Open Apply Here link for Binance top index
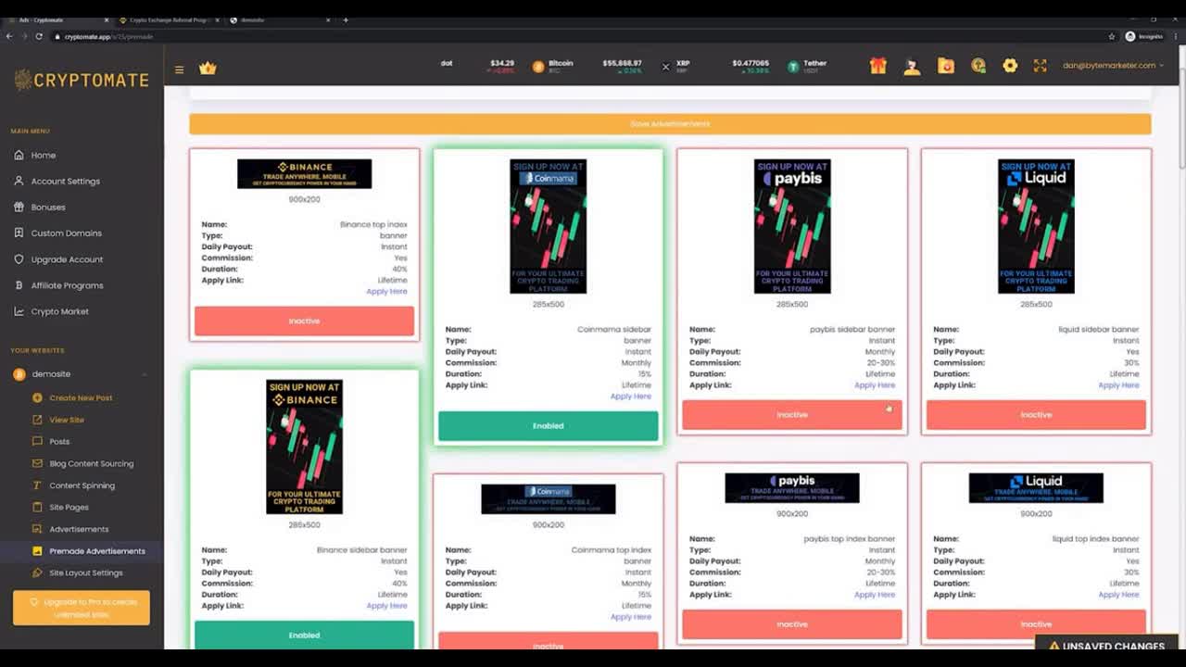 pyautogui.click(x=386, y=291)
